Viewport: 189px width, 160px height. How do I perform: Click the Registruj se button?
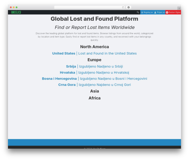point(147,12)
